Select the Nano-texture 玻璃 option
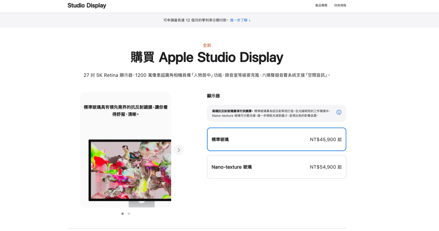Image resolution: width=439 pixels, height=231 pixels. 277,167
